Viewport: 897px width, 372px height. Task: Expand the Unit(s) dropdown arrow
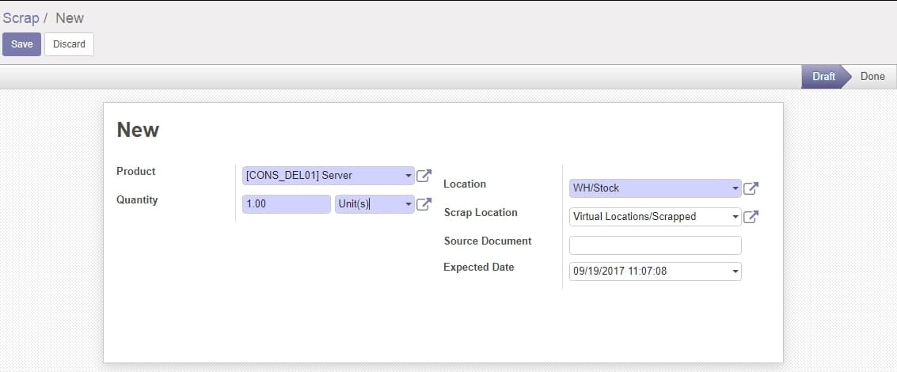pyautogui.click(x=409, y=204)
